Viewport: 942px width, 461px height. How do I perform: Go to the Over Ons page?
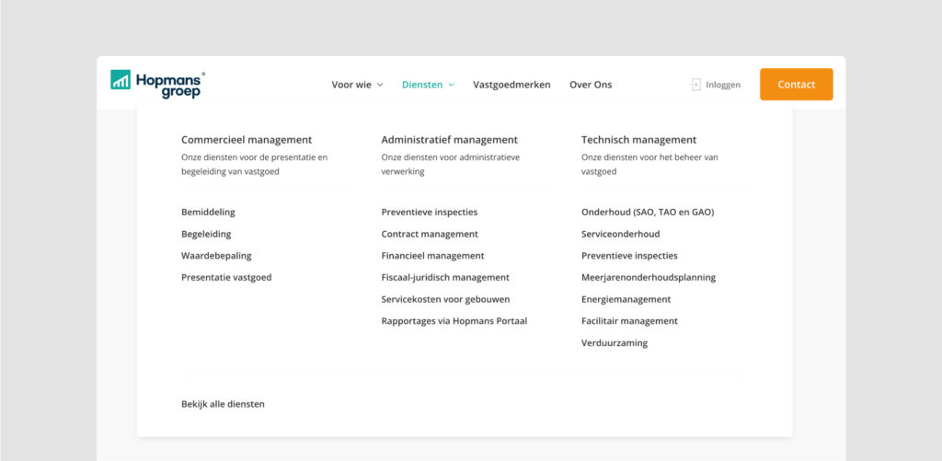click(x=591, y=85)
